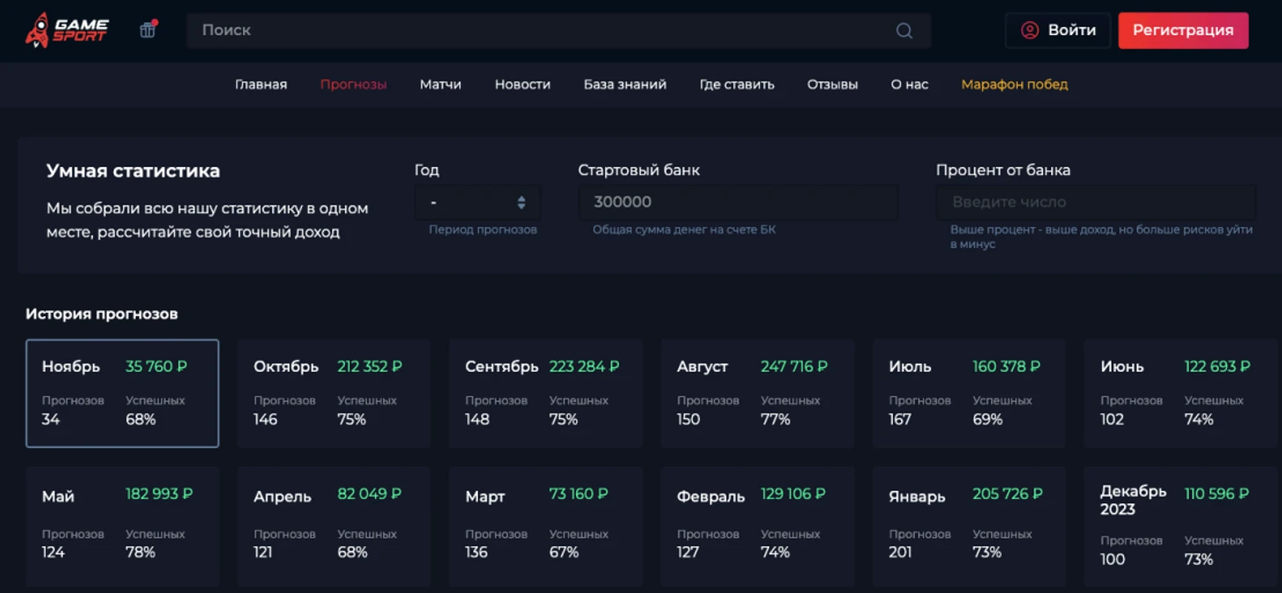Screen dimensions: 1282x593
Task: Select the Ноябрь forecast history card
Action: [122, 393]
